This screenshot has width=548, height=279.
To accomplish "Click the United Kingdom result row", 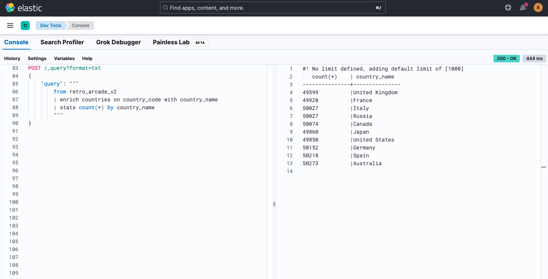I will point(350,92).
